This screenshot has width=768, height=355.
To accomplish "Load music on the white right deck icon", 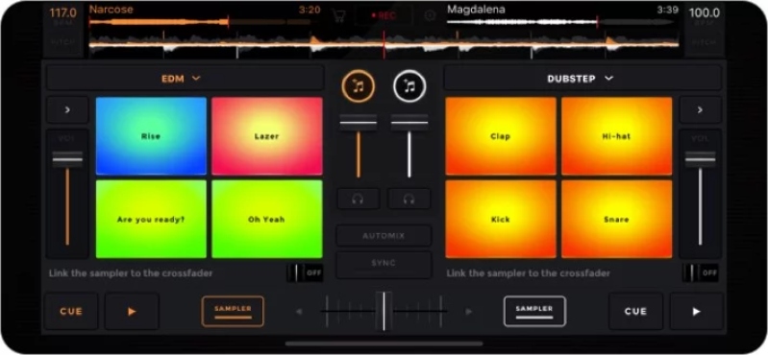I will 409,86.
